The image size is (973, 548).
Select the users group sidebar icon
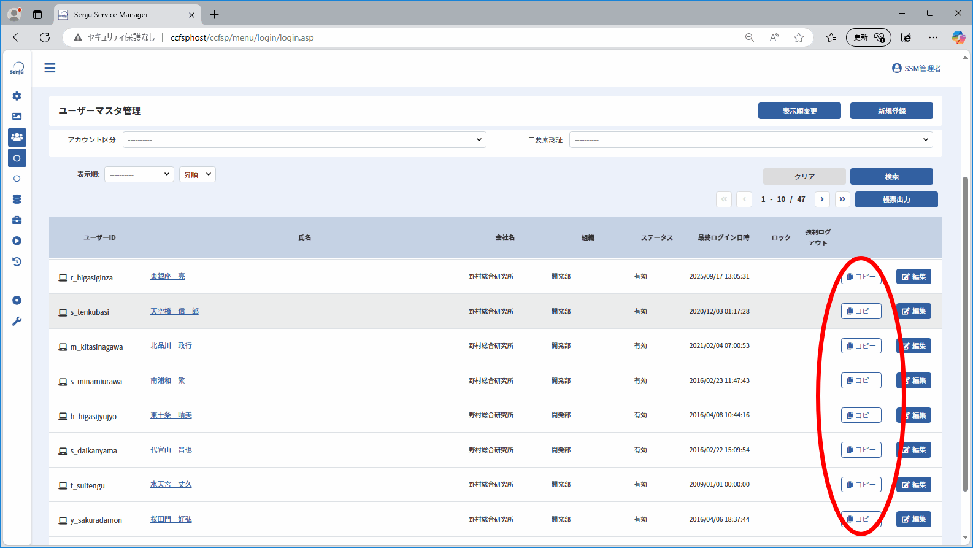[17, 137]
